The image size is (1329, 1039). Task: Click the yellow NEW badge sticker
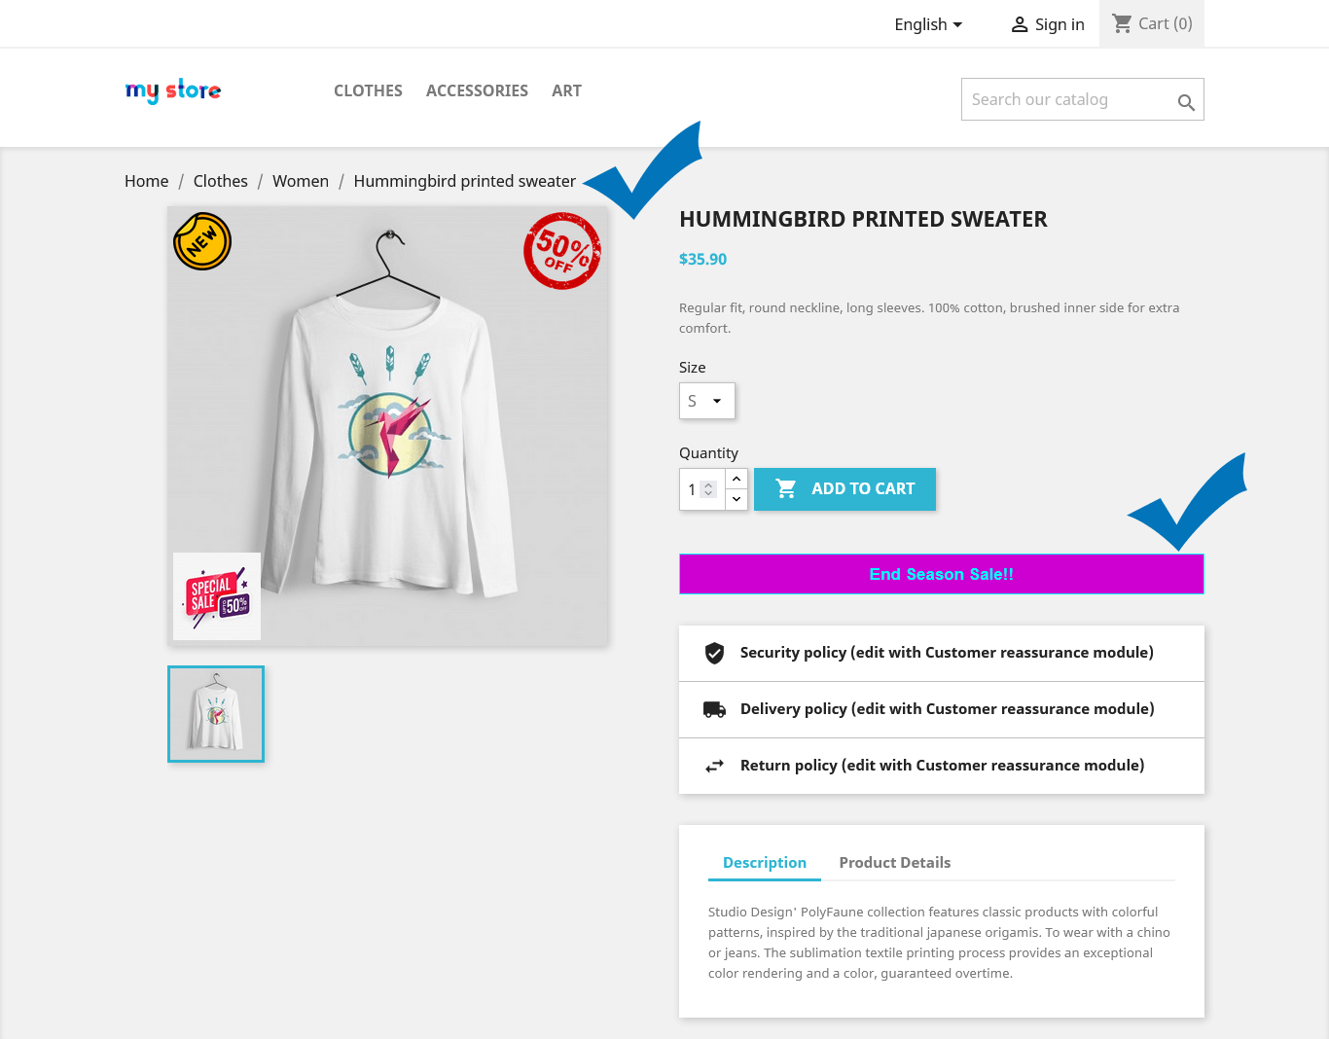pyautogui.click(x=202, y=241)
